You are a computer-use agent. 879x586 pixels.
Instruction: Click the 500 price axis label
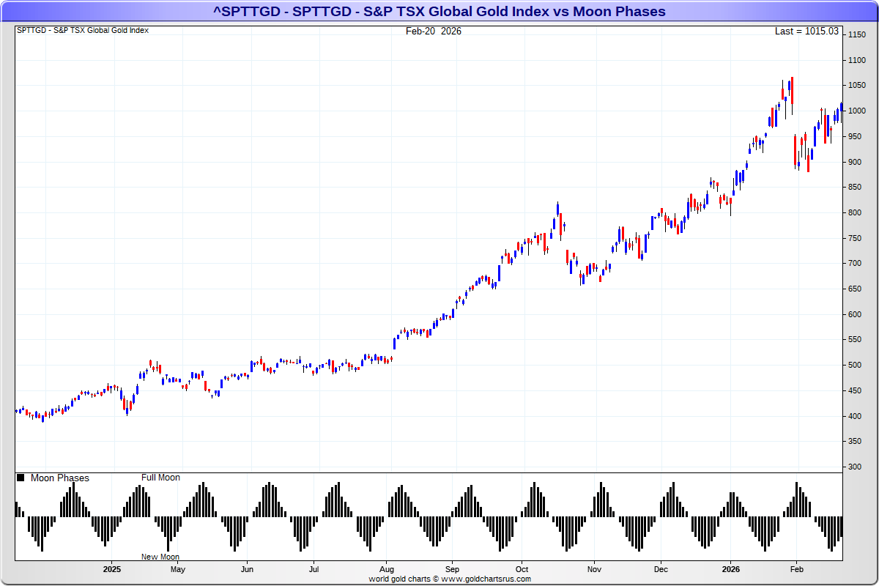tap(855, 365)
